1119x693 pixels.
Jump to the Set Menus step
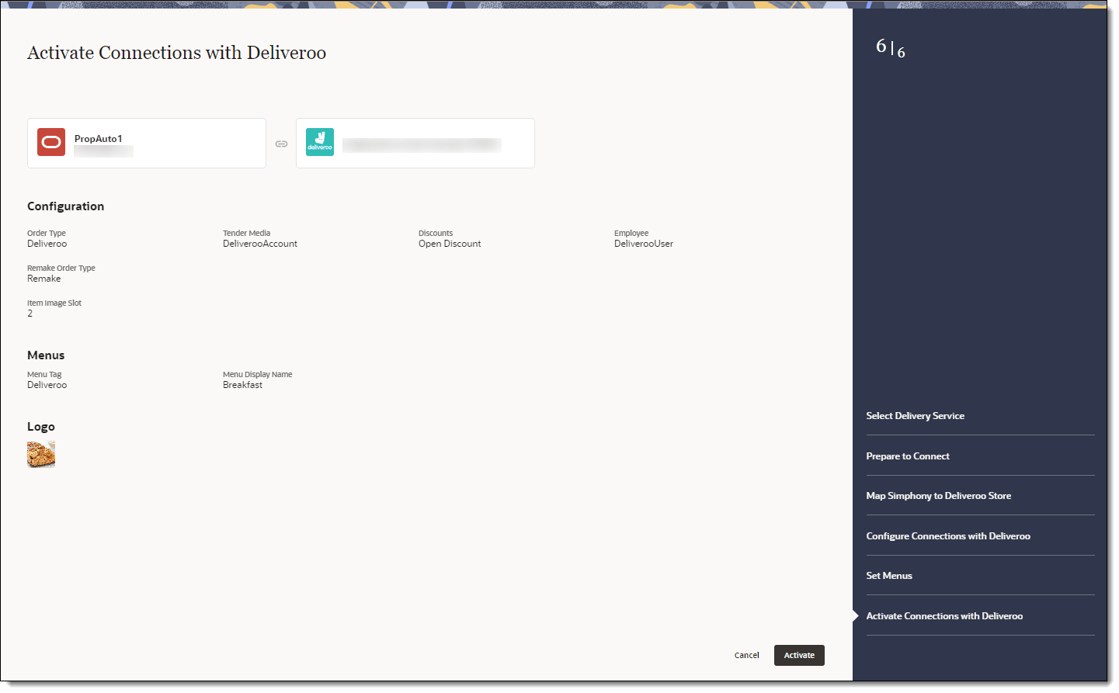pyautogui.click(x=889, y=576)
